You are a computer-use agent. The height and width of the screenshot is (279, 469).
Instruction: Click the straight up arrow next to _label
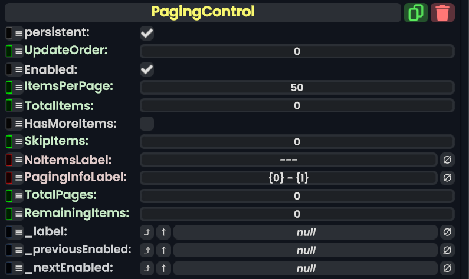pyautogui.click(x=163, y=232)
